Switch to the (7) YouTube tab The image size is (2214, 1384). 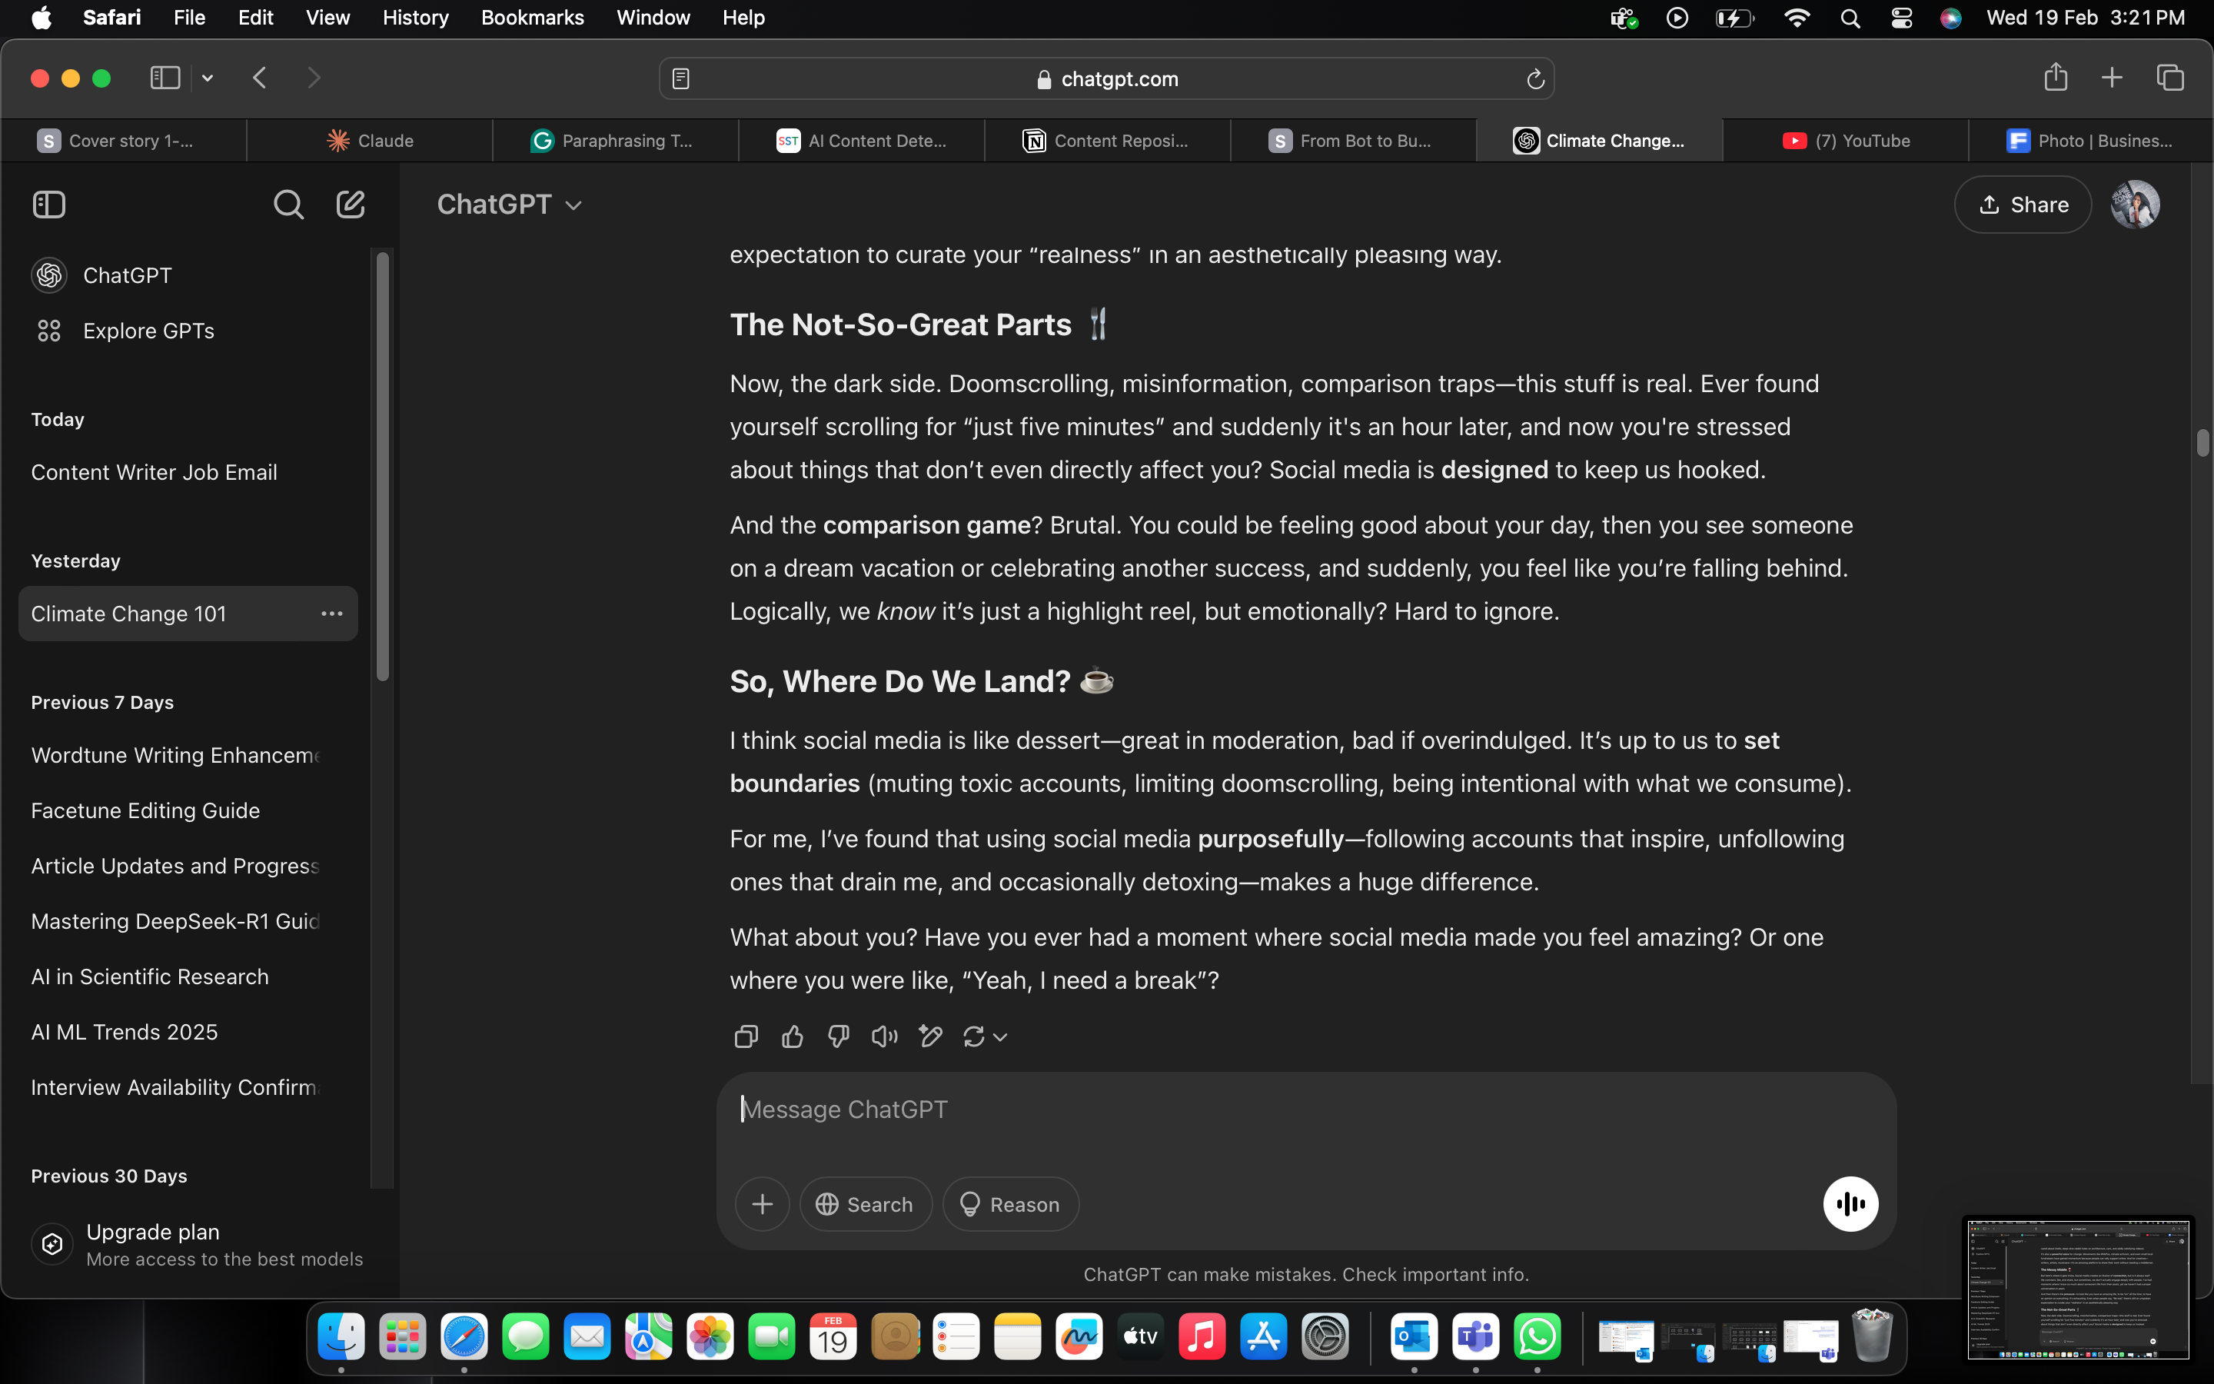[x=1845, y=141]
